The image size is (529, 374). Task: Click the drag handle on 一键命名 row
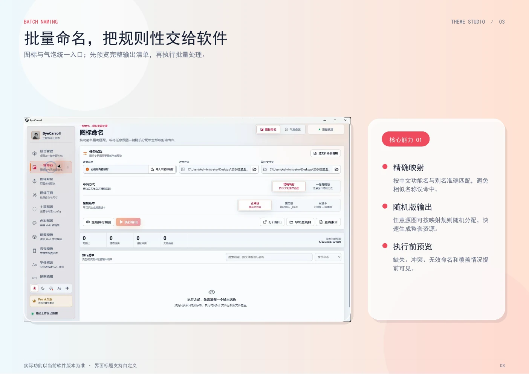click(x=68, y=167)
